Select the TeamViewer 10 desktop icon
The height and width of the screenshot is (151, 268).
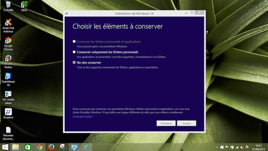click(x=8, y=79)
